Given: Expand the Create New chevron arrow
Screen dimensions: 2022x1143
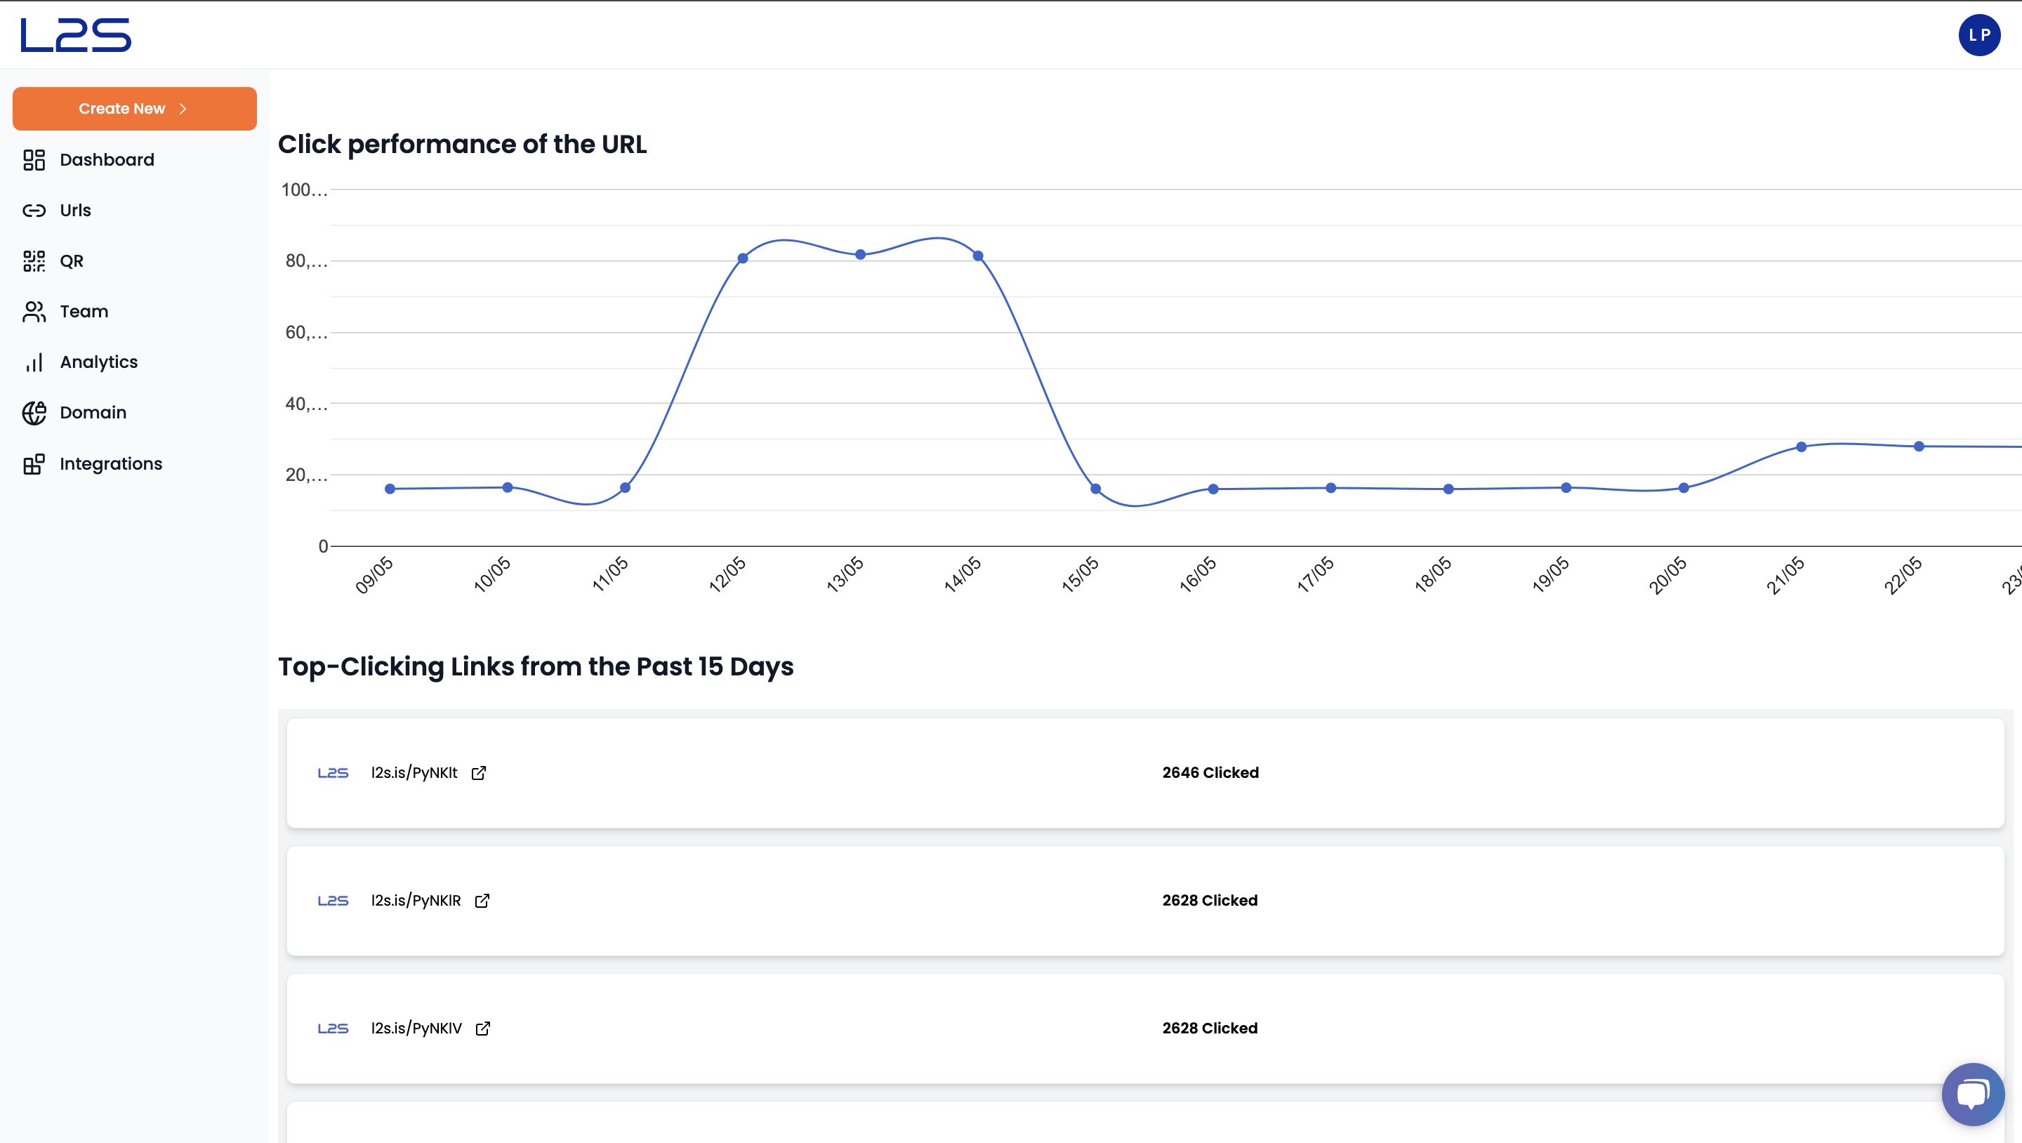Looking at the screenshot, I should (183, 109).
